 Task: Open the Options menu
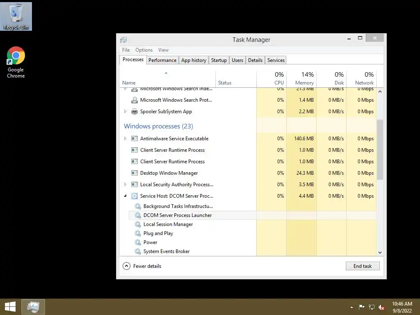coord(144,50)
